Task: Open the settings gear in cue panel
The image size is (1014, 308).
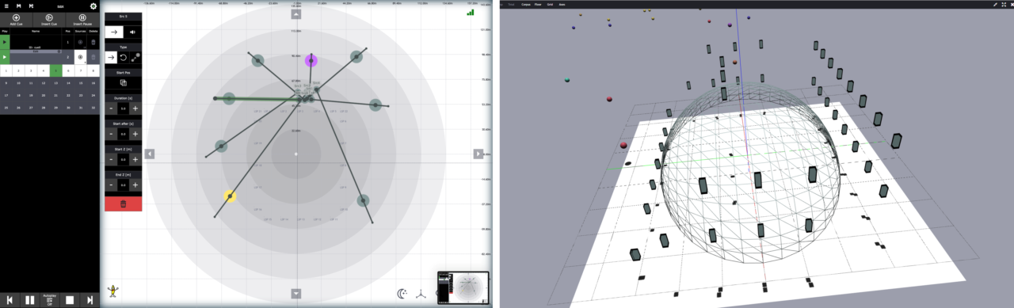Action: coord(93,6)
